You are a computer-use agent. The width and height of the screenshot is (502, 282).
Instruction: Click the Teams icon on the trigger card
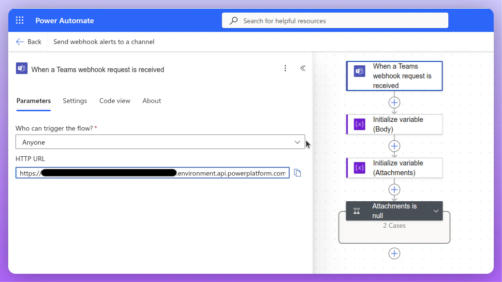(359, 71)
